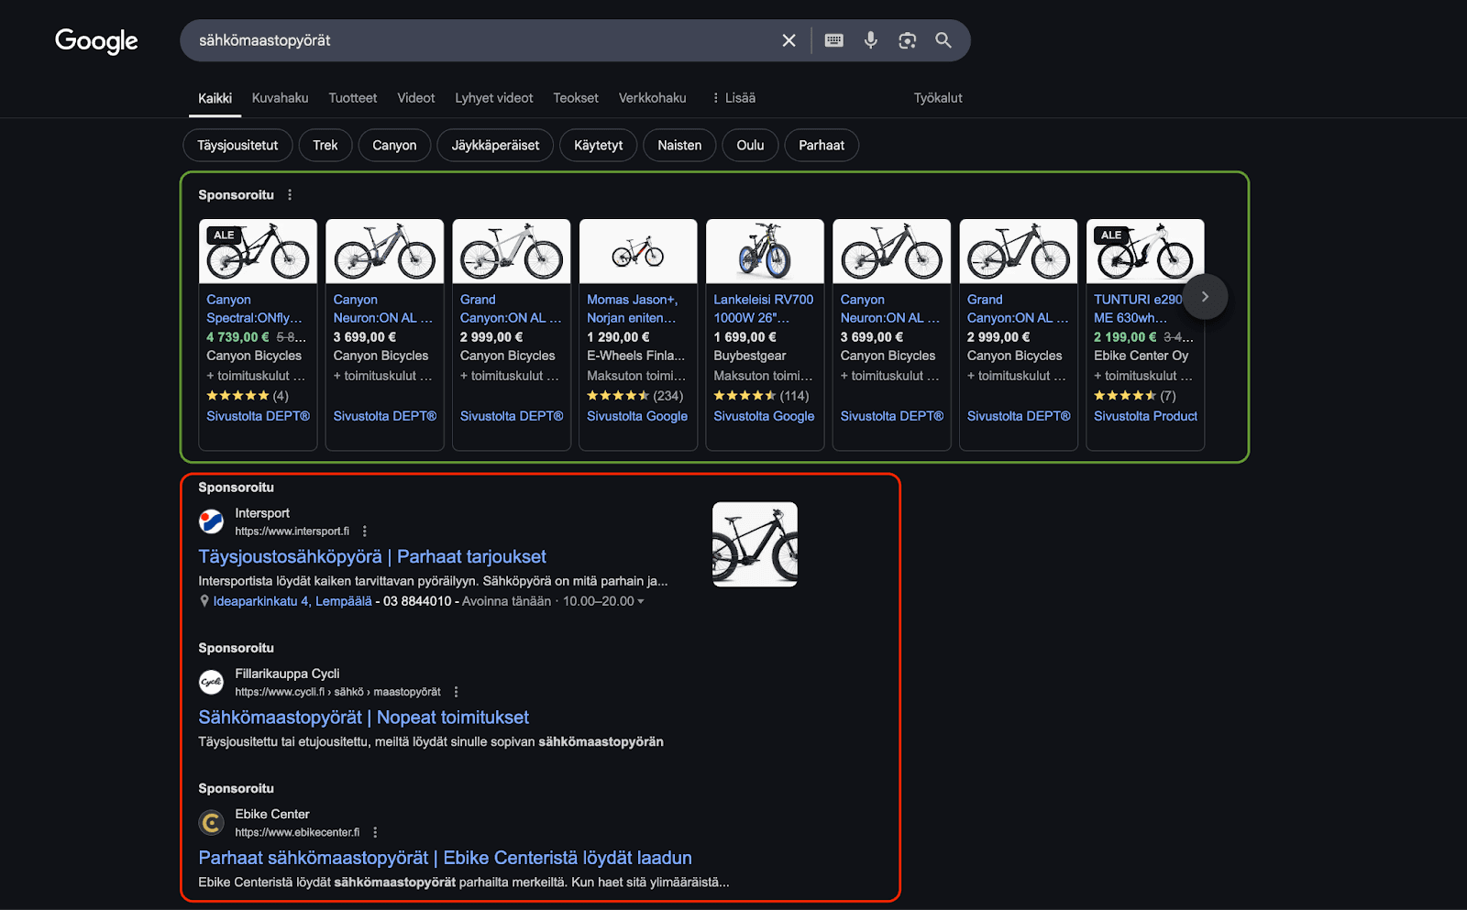Click Sivustolta Google under Lankeleisi card

[x=764, y=416]
